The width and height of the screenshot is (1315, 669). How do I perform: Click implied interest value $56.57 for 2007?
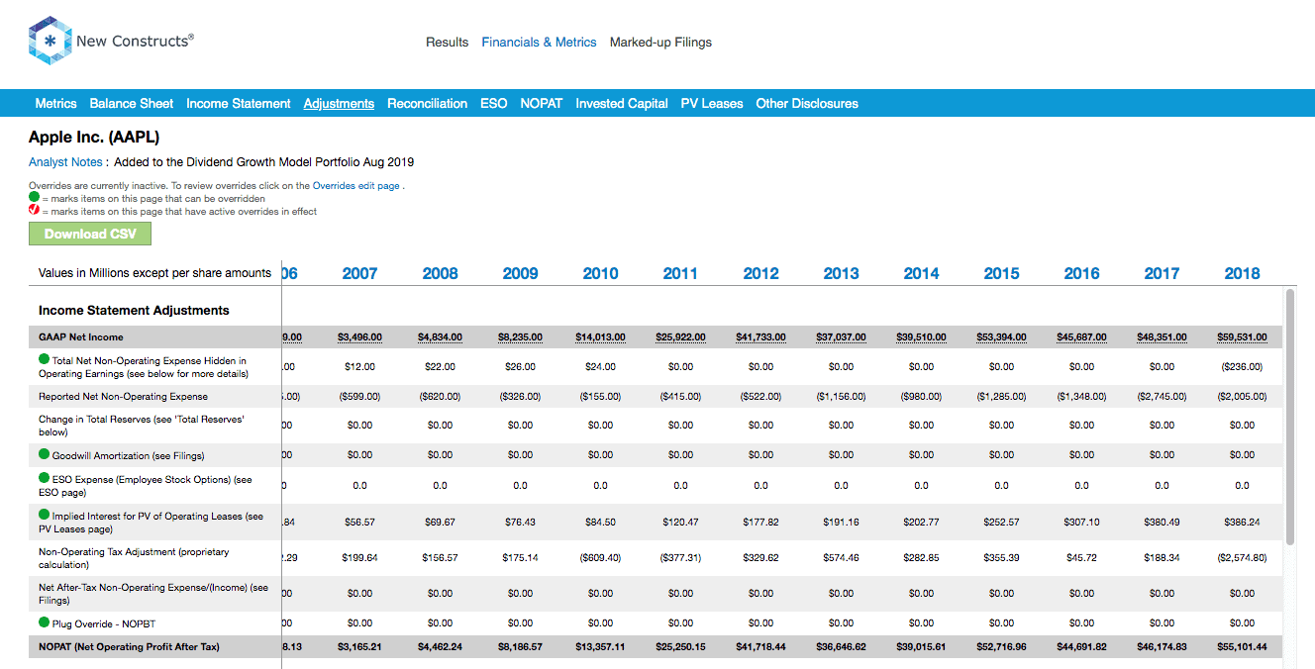click(x=359, y=523)
